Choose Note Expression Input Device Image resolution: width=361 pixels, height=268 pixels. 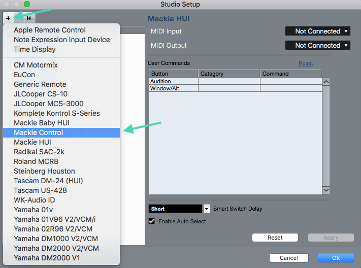(61, 40)
